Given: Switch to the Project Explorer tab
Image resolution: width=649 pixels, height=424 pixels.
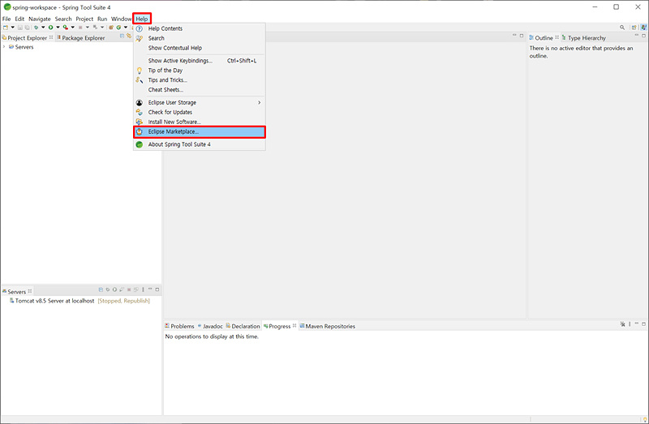Looking at the screenshot, I should click(28, 37).
